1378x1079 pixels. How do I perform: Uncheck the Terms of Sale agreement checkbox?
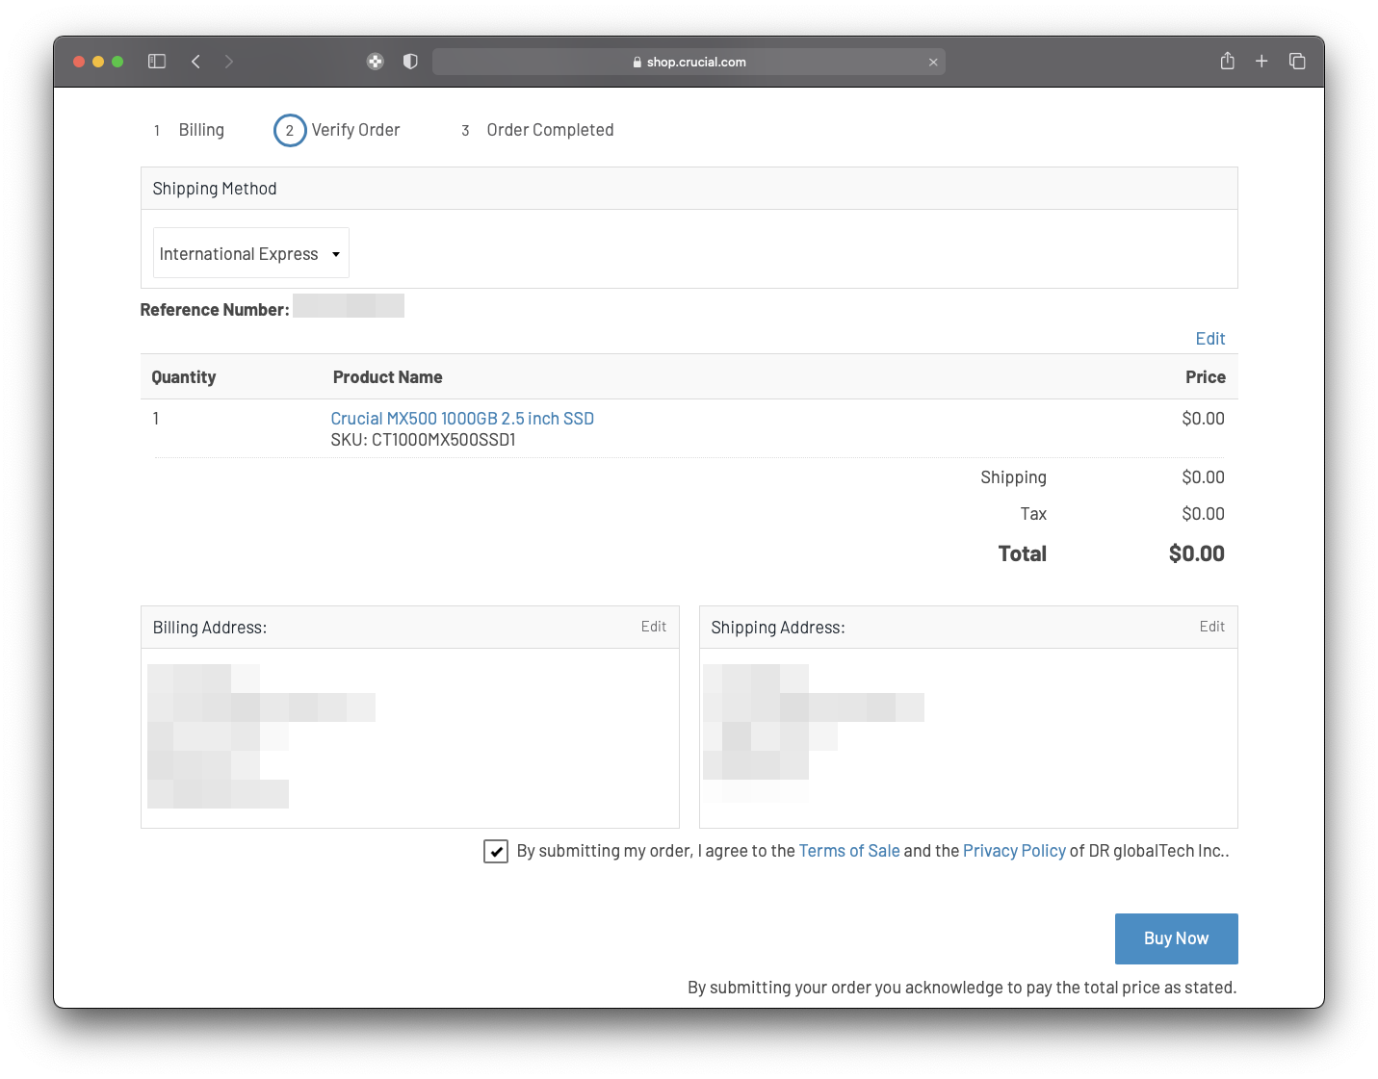[496, 851]
